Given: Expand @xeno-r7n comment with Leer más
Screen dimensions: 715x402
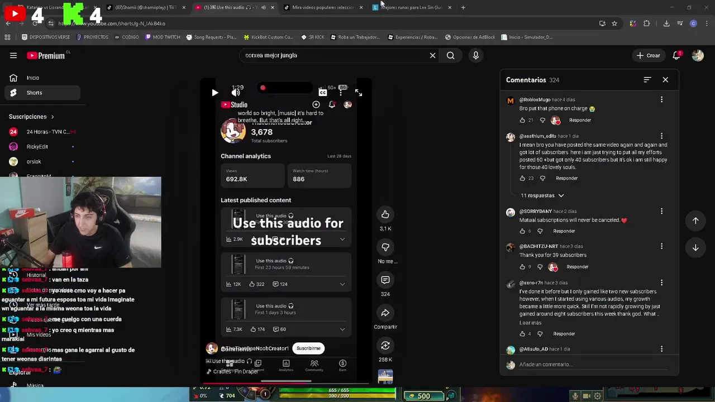Looking at the screenshot, I should pos(530,323).
